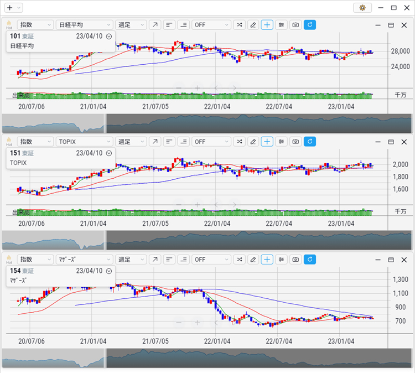Click shuffle icon in the マザーズ chart toolbar
The height and width of the screenshot is (373, 415).
point(238,259)
